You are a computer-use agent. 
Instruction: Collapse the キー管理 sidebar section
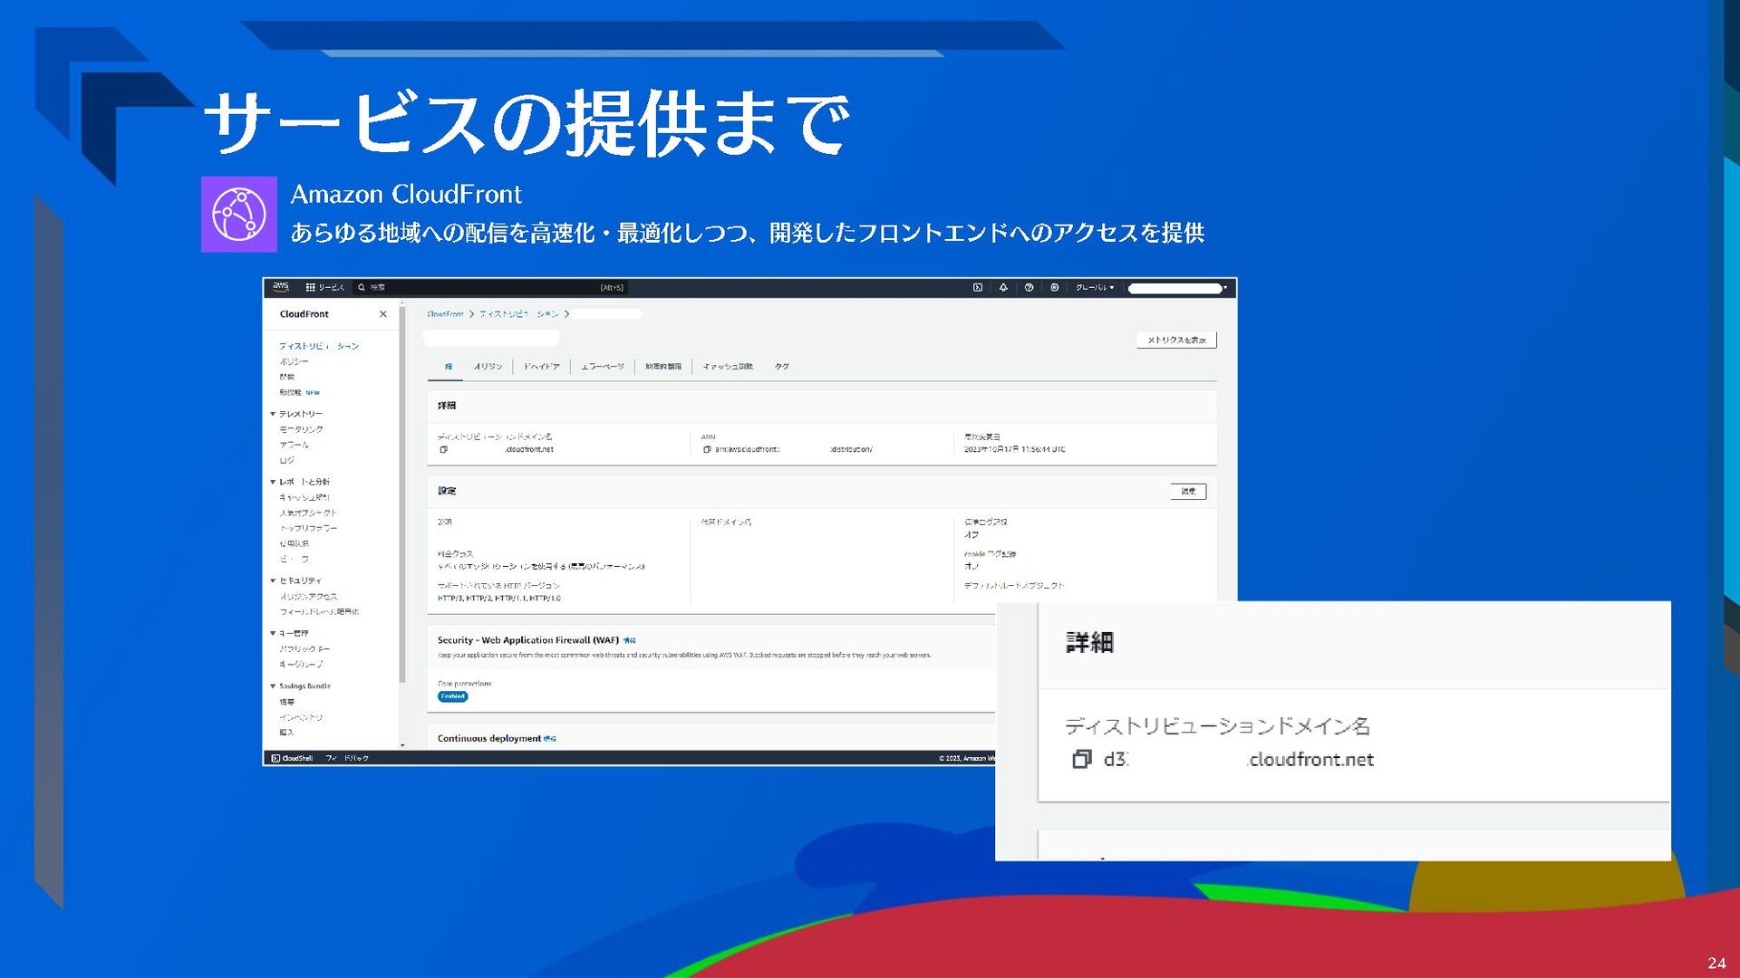coord(273,633)
